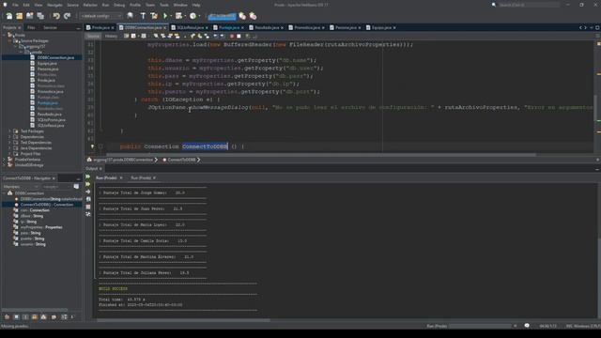Click the blue memory usage bar
601x338 pixels.
click(x=222, y=16)
